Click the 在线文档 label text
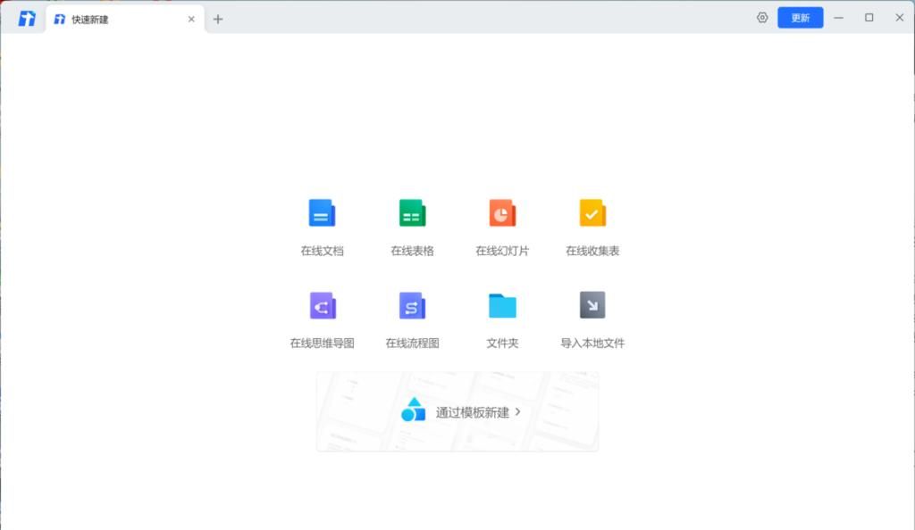The height and width of the screenshot is (530, 915). 322,250
